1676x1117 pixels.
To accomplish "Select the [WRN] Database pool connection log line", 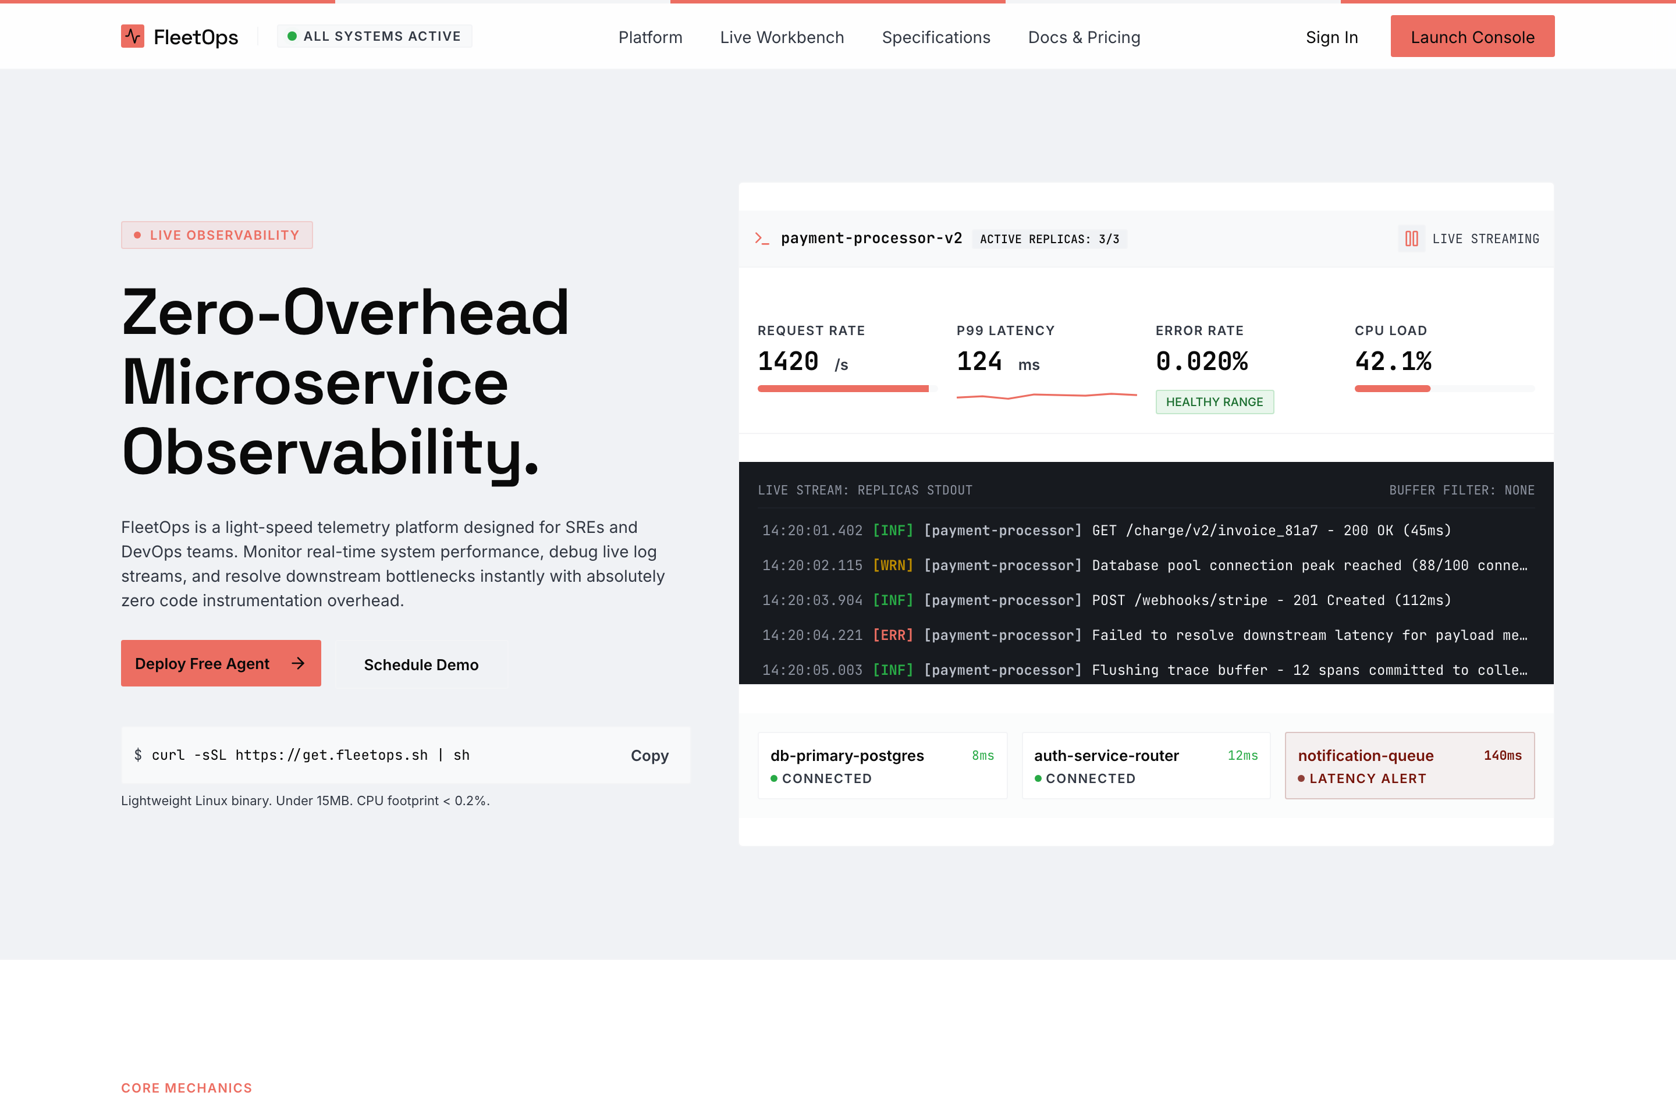I will tap(1146, 565).
